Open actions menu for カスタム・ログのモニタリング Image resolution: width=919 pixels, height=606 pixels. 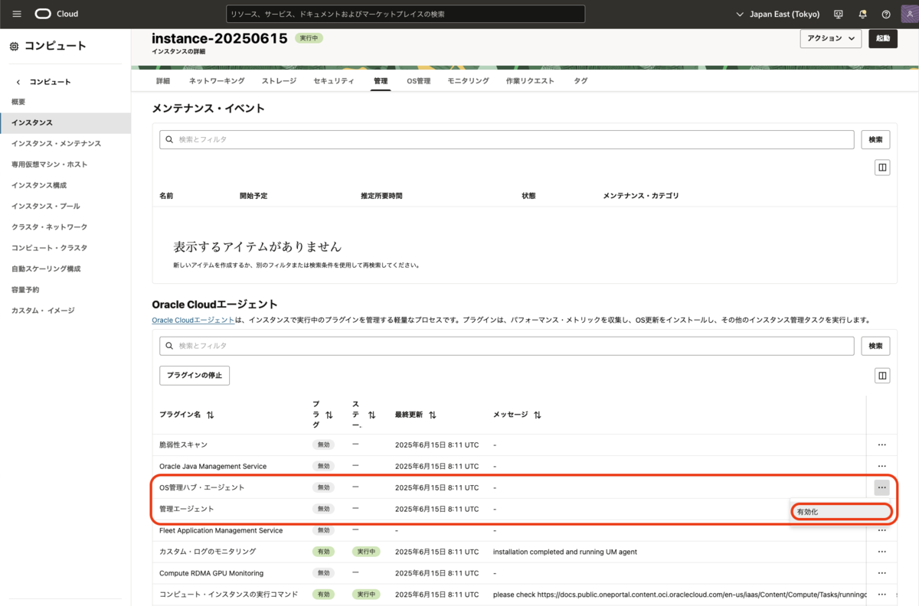click(882, 552)
